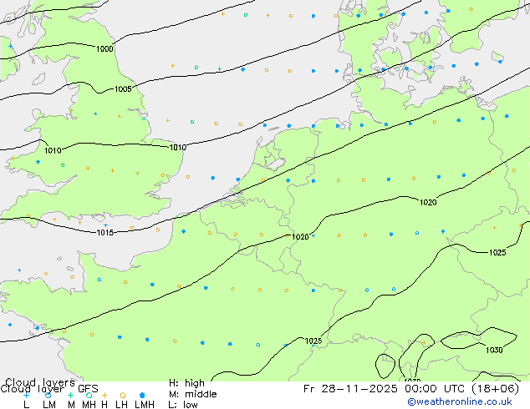Click the 'M: middle' legend text
This screenshot has width=530, height=409.
click(x=192, y=394)
